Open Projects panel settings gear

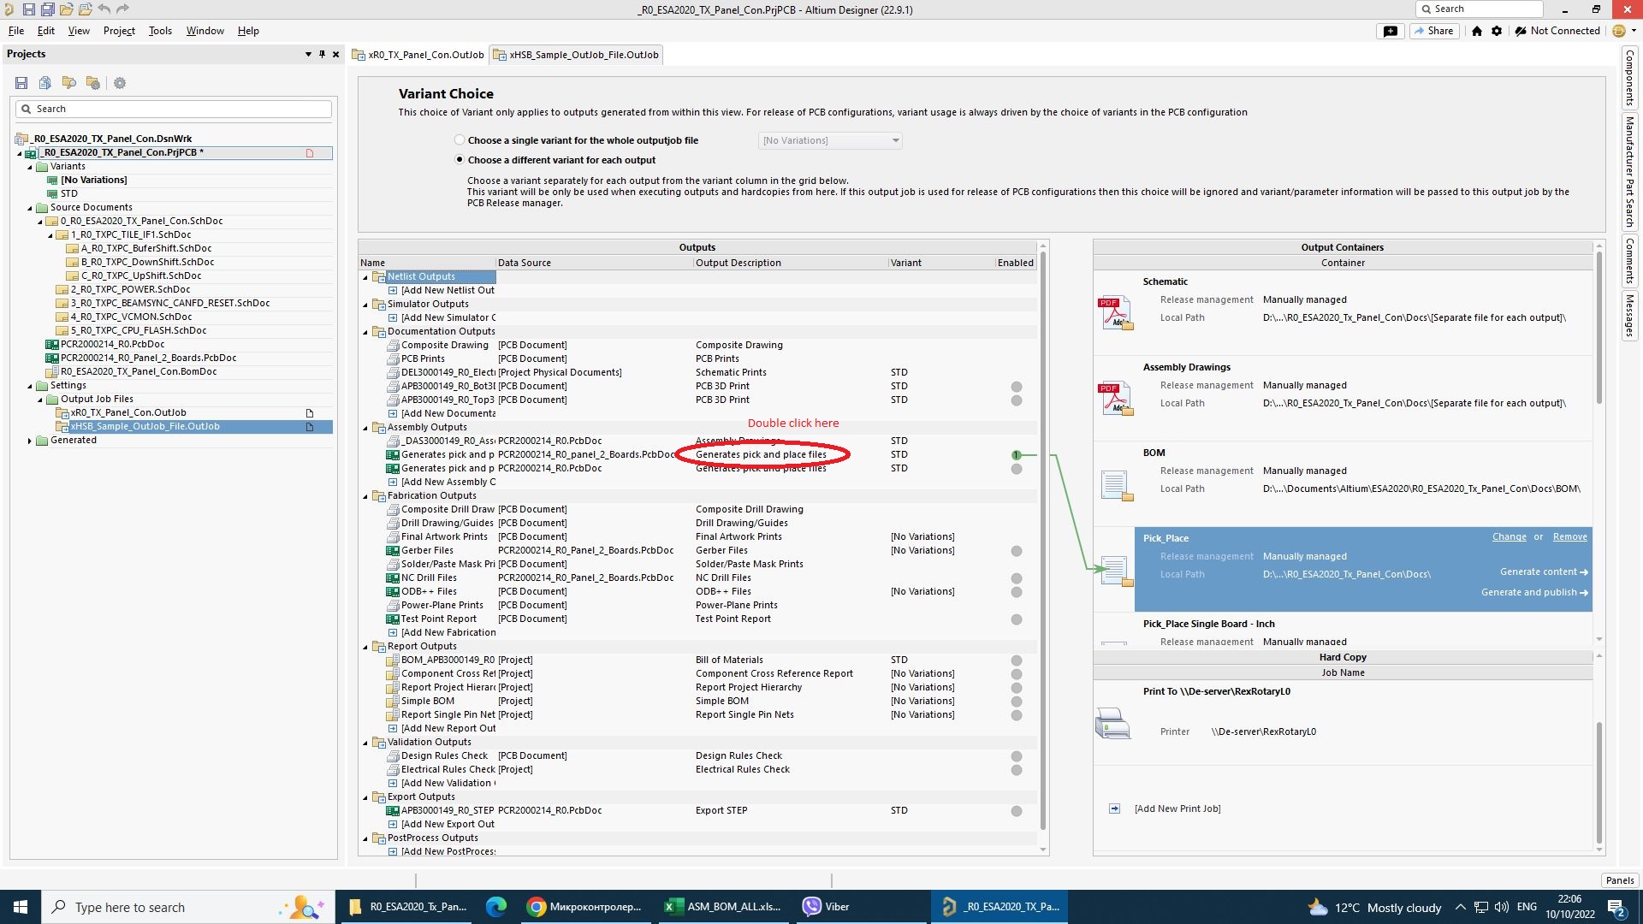coord(120,83)
